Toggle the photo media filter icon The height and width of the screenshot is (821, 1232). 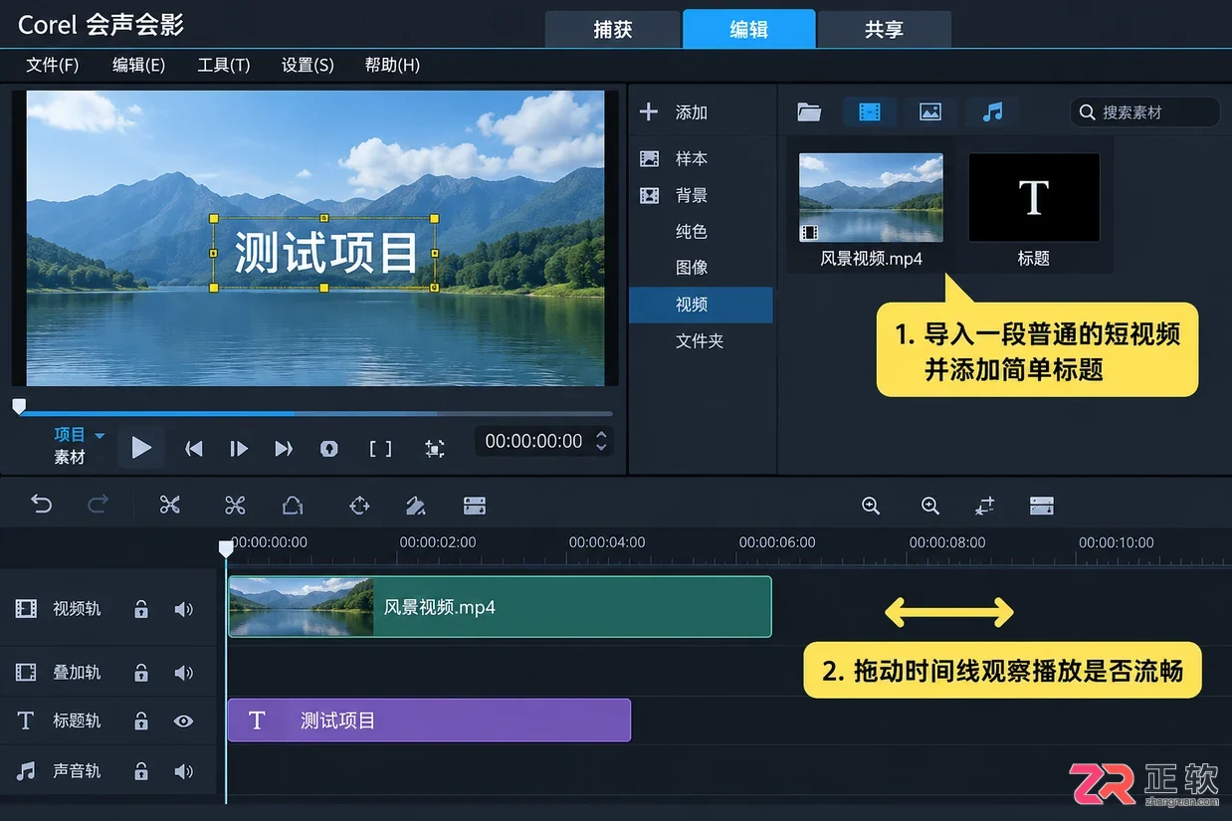point(930,112)
